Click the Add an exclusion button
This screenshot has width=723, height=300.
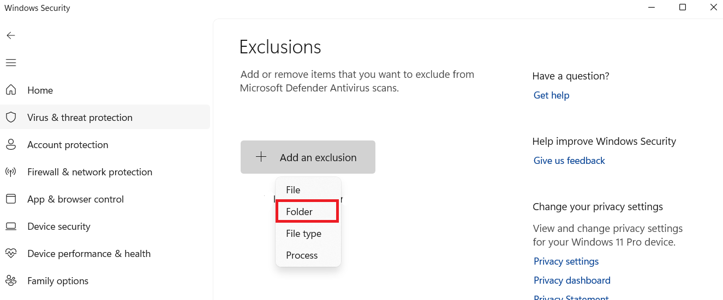(308, 157)
